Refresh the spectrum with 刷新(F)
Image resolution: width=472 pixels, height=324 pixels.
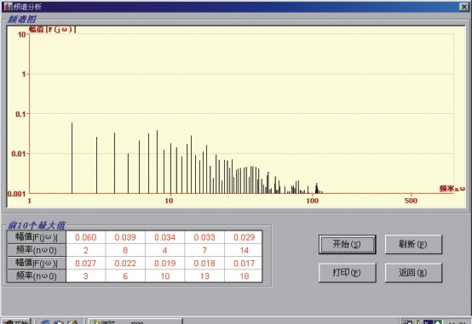pos(413,244)
